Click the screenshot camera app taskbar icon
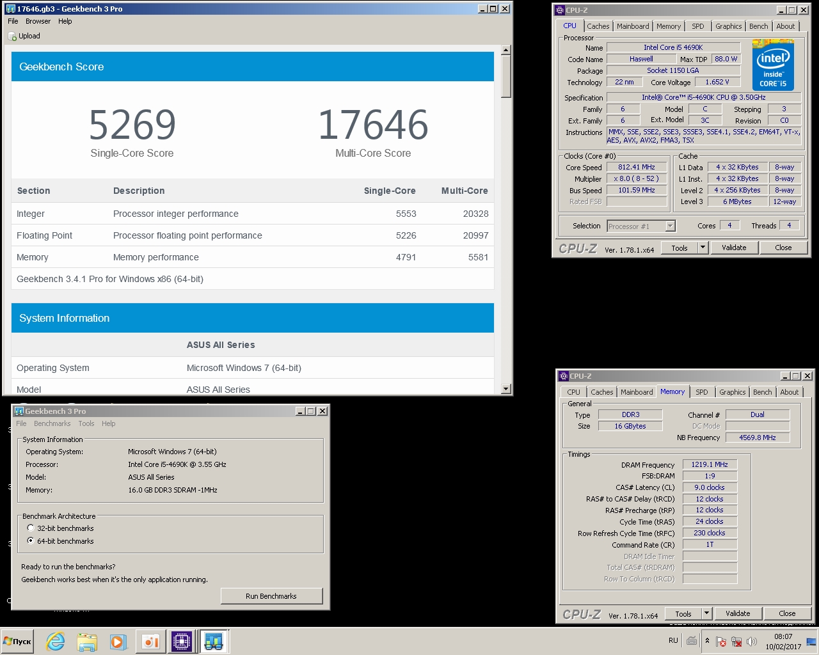Screen dimensions: 819x655 point(150,641)
